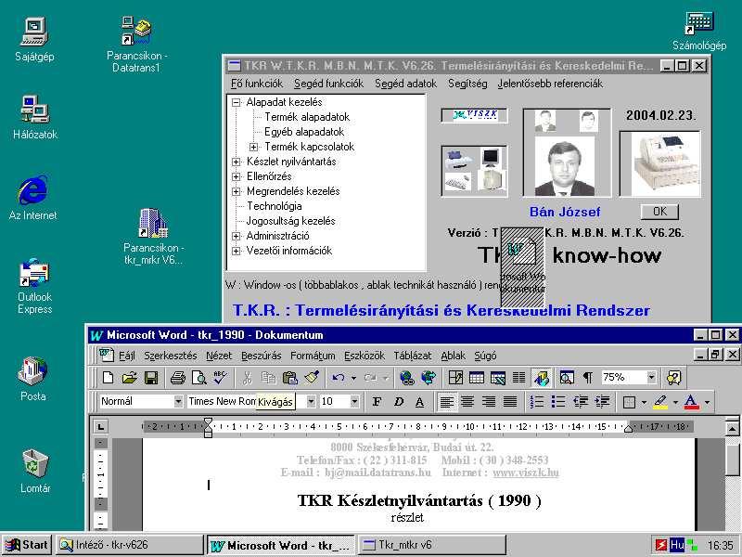The height and width of the screenshot is (557, 742).
Task: Toggle italic formatting with the D button
Action: click(x=399, y=402)
